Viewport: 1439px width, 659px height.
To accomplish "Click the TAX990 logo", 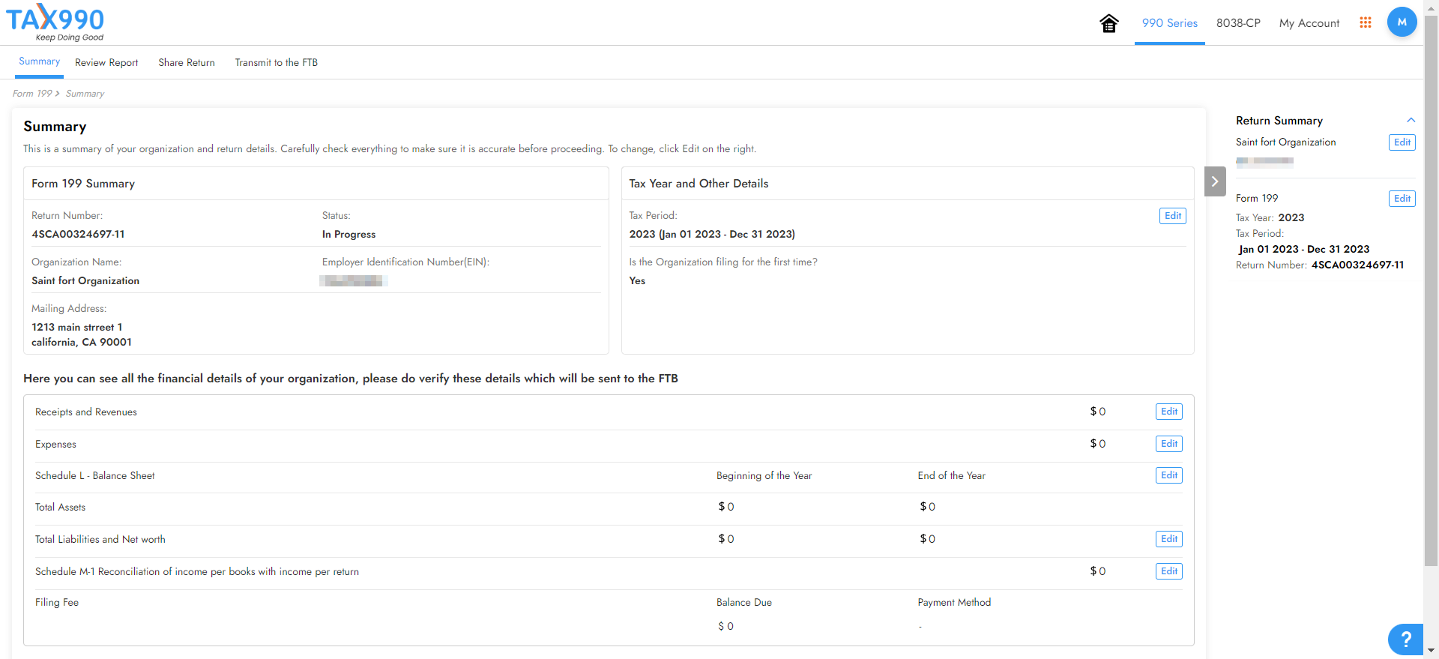I will pyautogui.click(x=55, y=22).
